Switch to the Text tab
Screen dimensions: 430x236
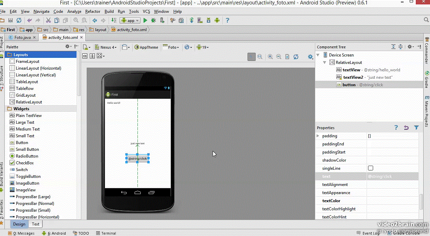point(36,224)
